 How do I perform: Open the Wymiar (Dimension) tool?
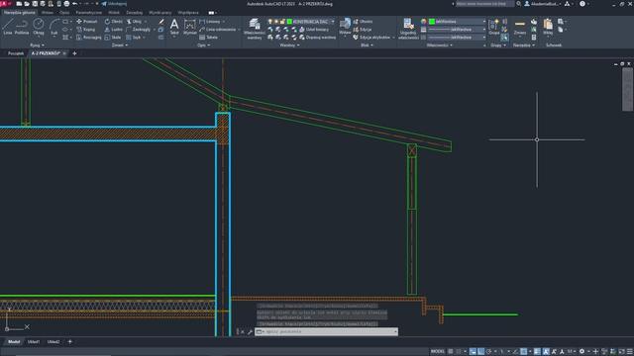pos(189,27)
